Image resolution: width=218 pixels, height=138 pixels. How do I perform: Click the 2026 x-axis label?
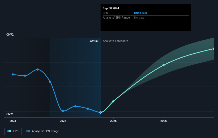pos(164,121)
